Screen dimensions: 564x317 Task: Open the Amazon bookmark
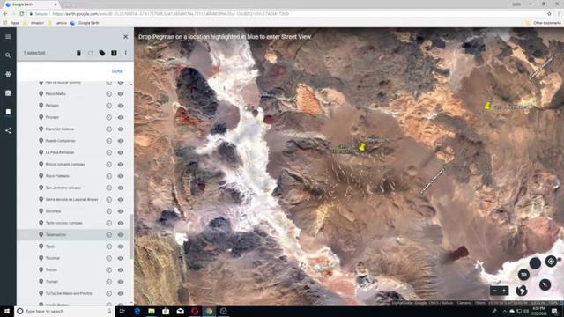[x=33, y=23]
